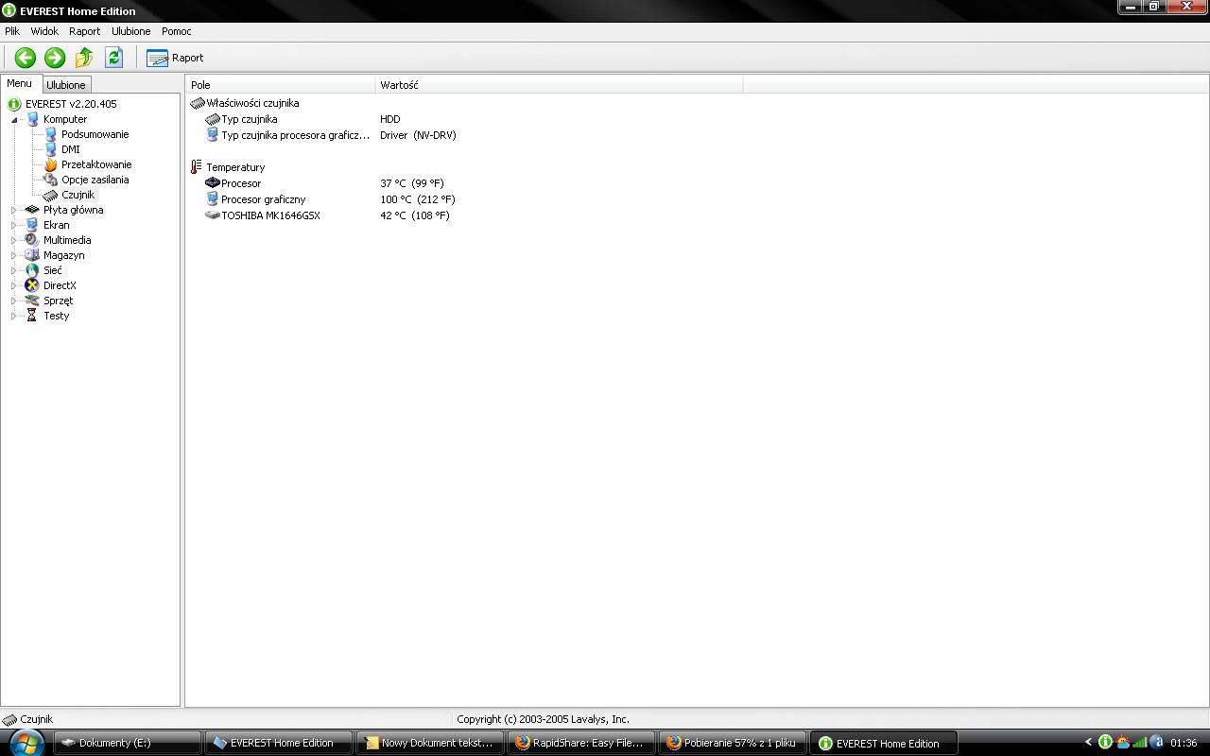Select the 42 °C (108 °F) value
The image size is (1210, 756).
pyautogui.click(x=415, y=215)
